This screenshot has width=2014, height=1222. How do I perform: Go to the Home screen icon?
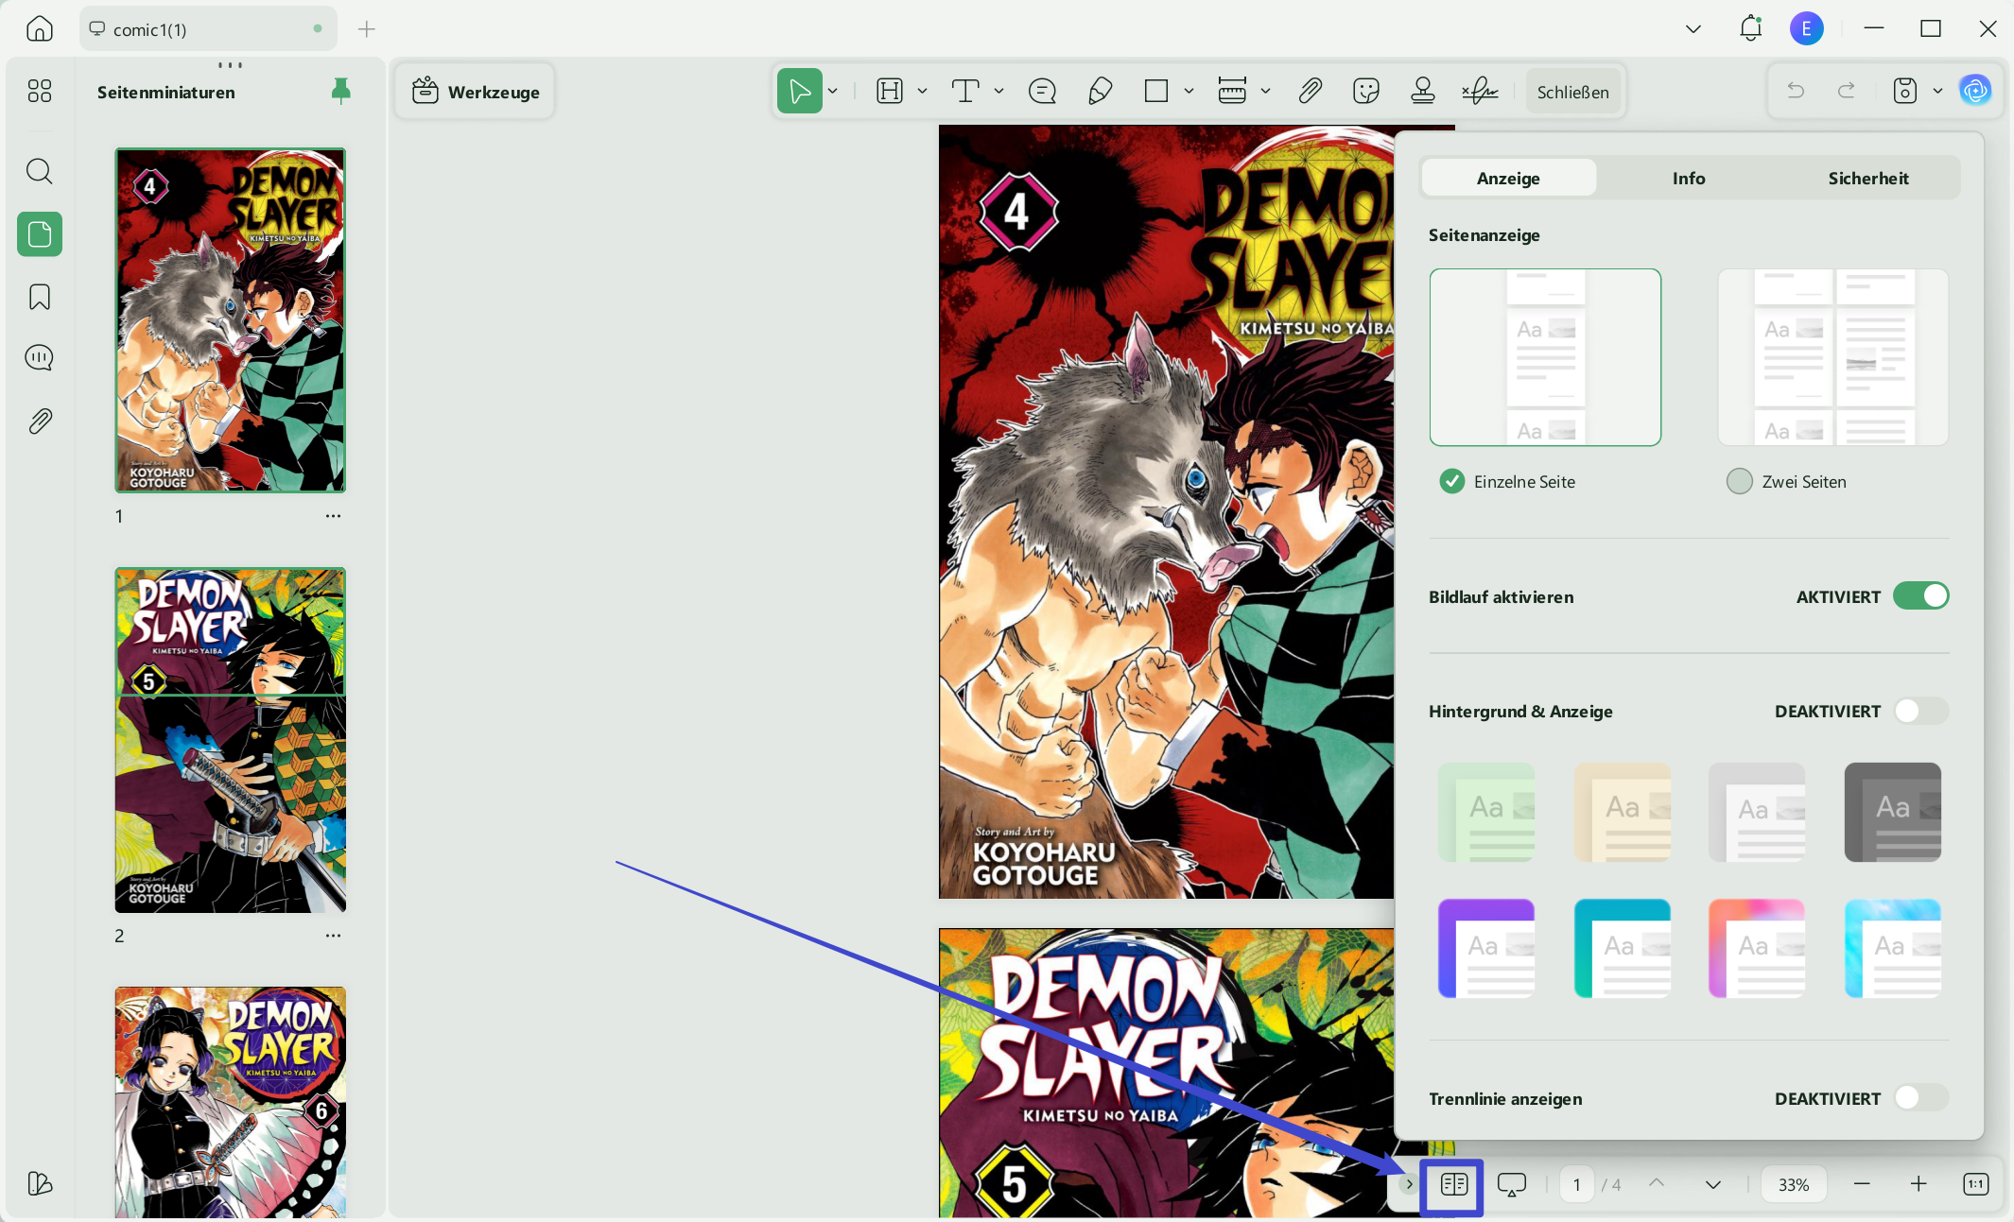(39, 29)
